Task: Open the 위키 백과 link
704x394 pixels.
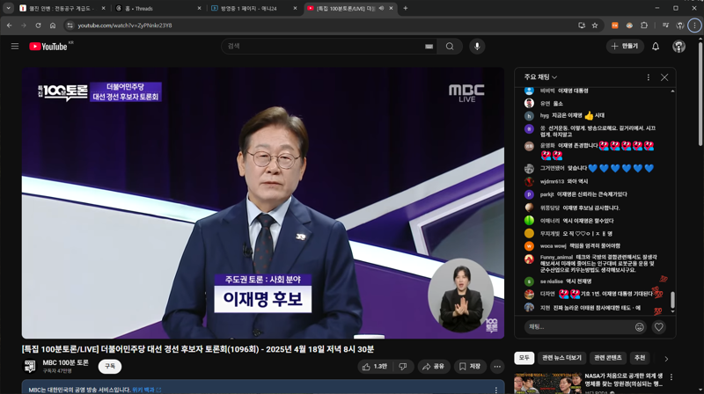Action: [146, 390]
